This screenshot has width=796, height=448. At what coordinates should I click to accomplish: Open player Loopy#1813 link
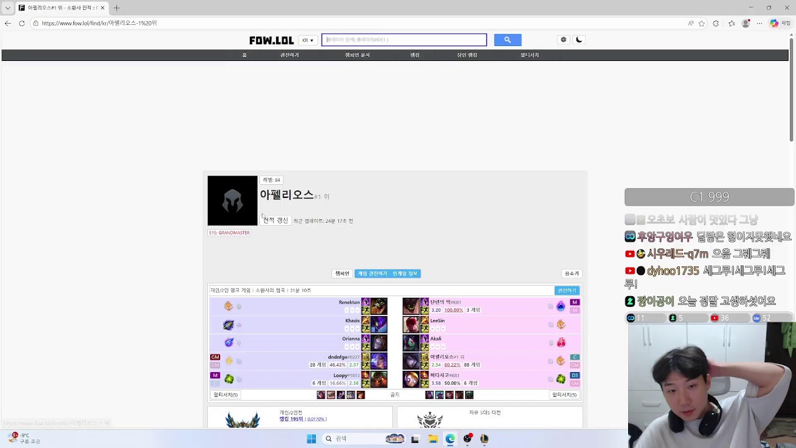346,375
